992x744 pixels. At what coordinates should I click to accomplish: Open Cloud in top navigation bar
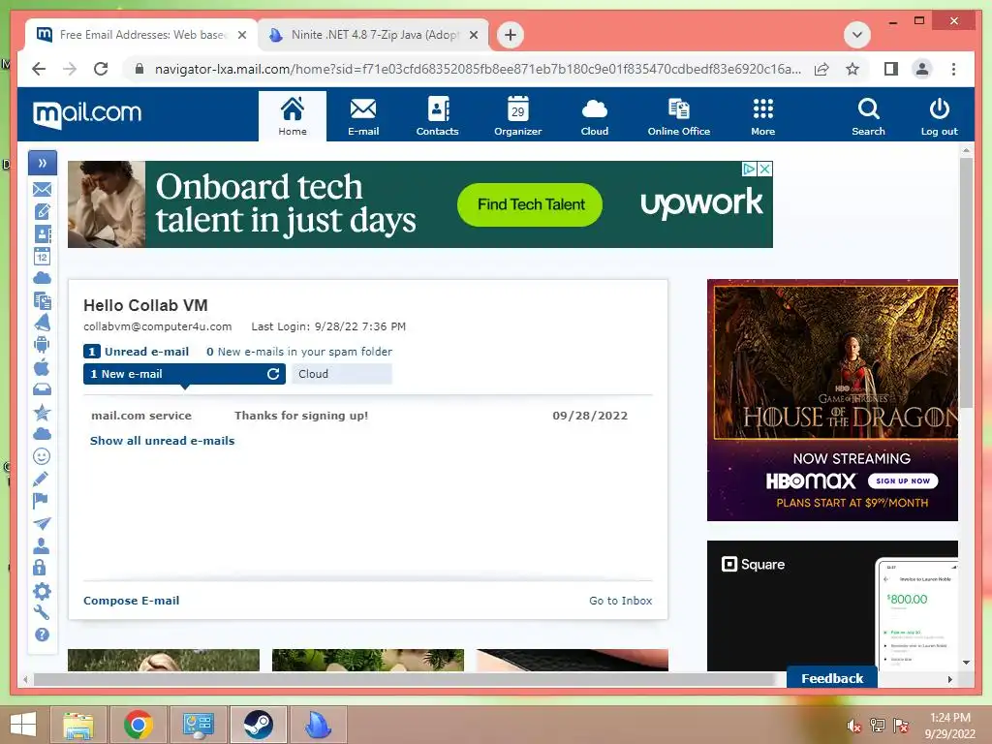(595, 116)
